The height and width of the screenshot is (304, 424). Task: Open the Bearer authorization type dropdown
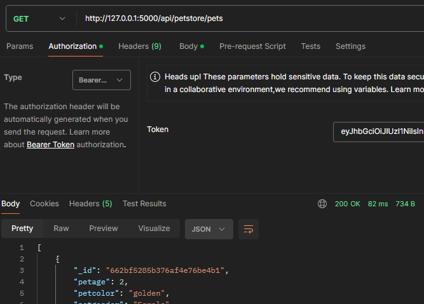pos(102,80)
